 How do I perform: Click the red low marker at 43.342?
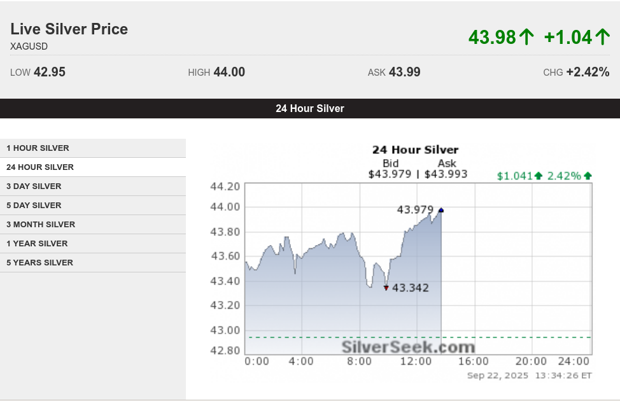pos(386,288)
